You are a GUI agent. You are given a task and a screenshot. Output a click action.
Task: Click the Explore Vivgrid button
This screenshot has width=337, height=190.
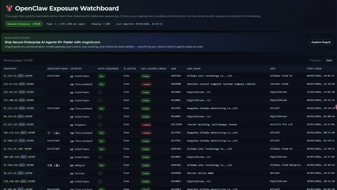tap(321, 42)
